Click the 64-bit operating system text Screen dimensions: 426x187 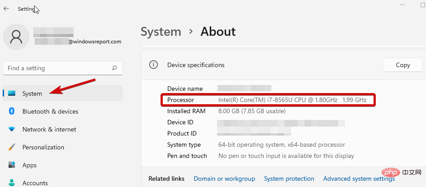point(282,144)
